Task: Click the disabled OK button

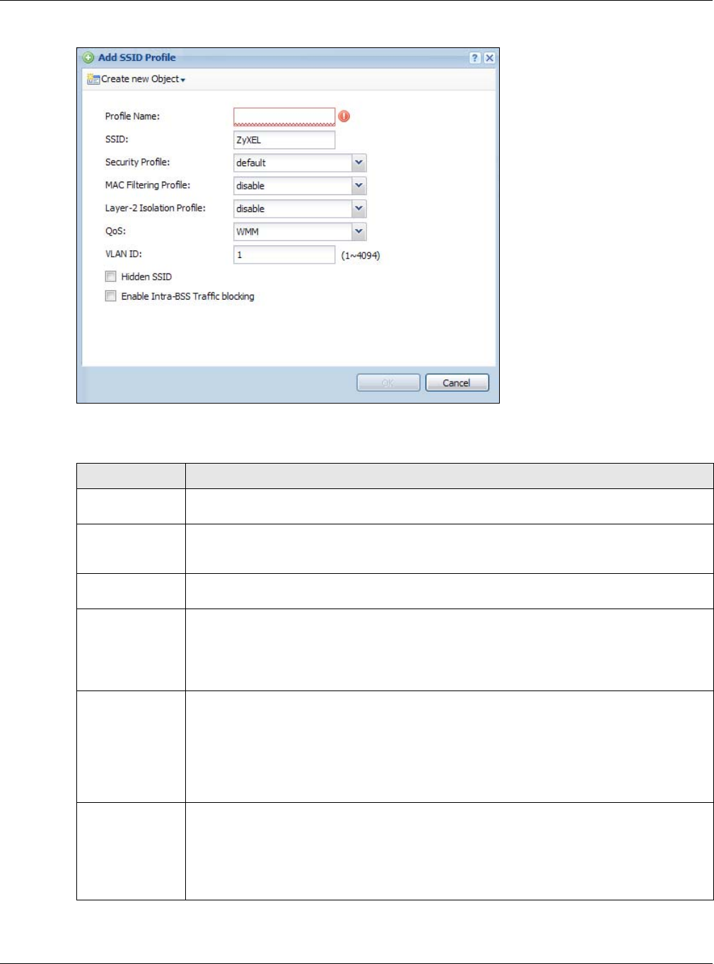Action: (388, 382)
